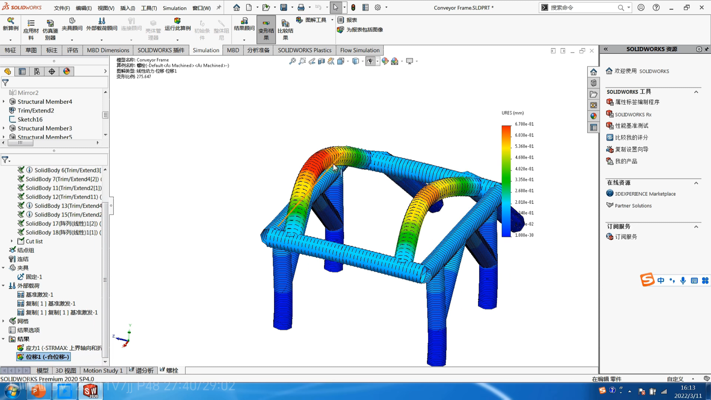Select the ConfigurationManager tab icon

(37, 71)
